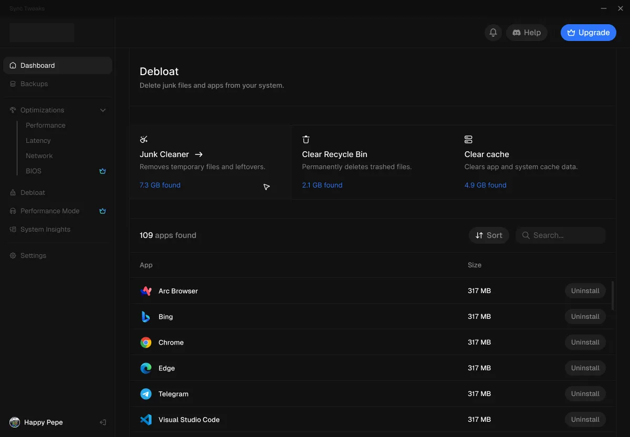Open Help from the top bar
Screen dimensions: 630x437
[527, 32]
